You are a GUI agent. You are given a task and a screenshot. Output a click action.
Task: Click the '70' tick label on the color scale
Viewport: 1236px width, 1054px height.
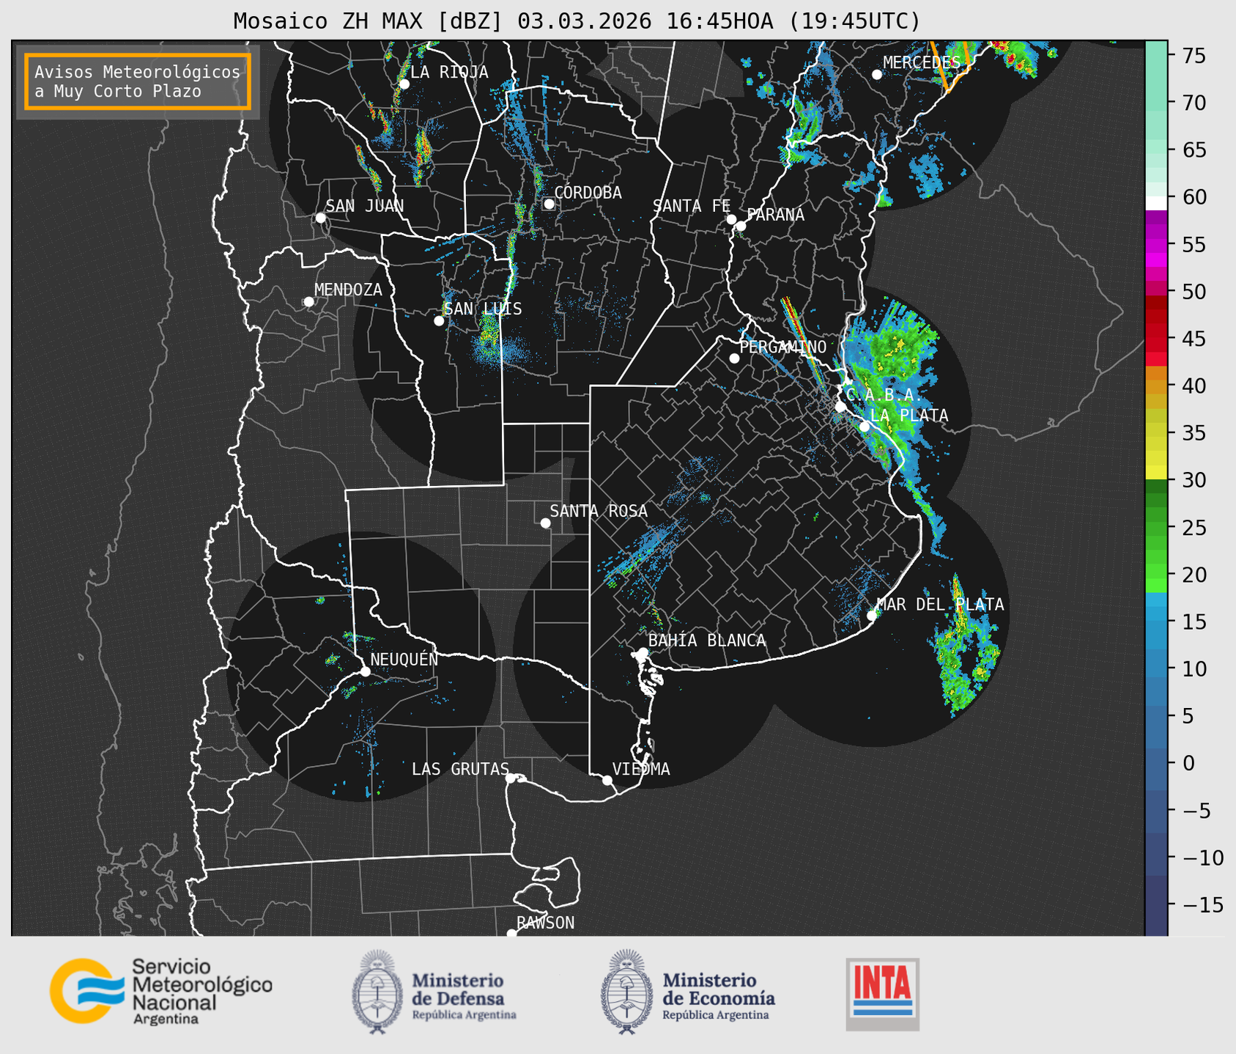(x=1195, y=103)
